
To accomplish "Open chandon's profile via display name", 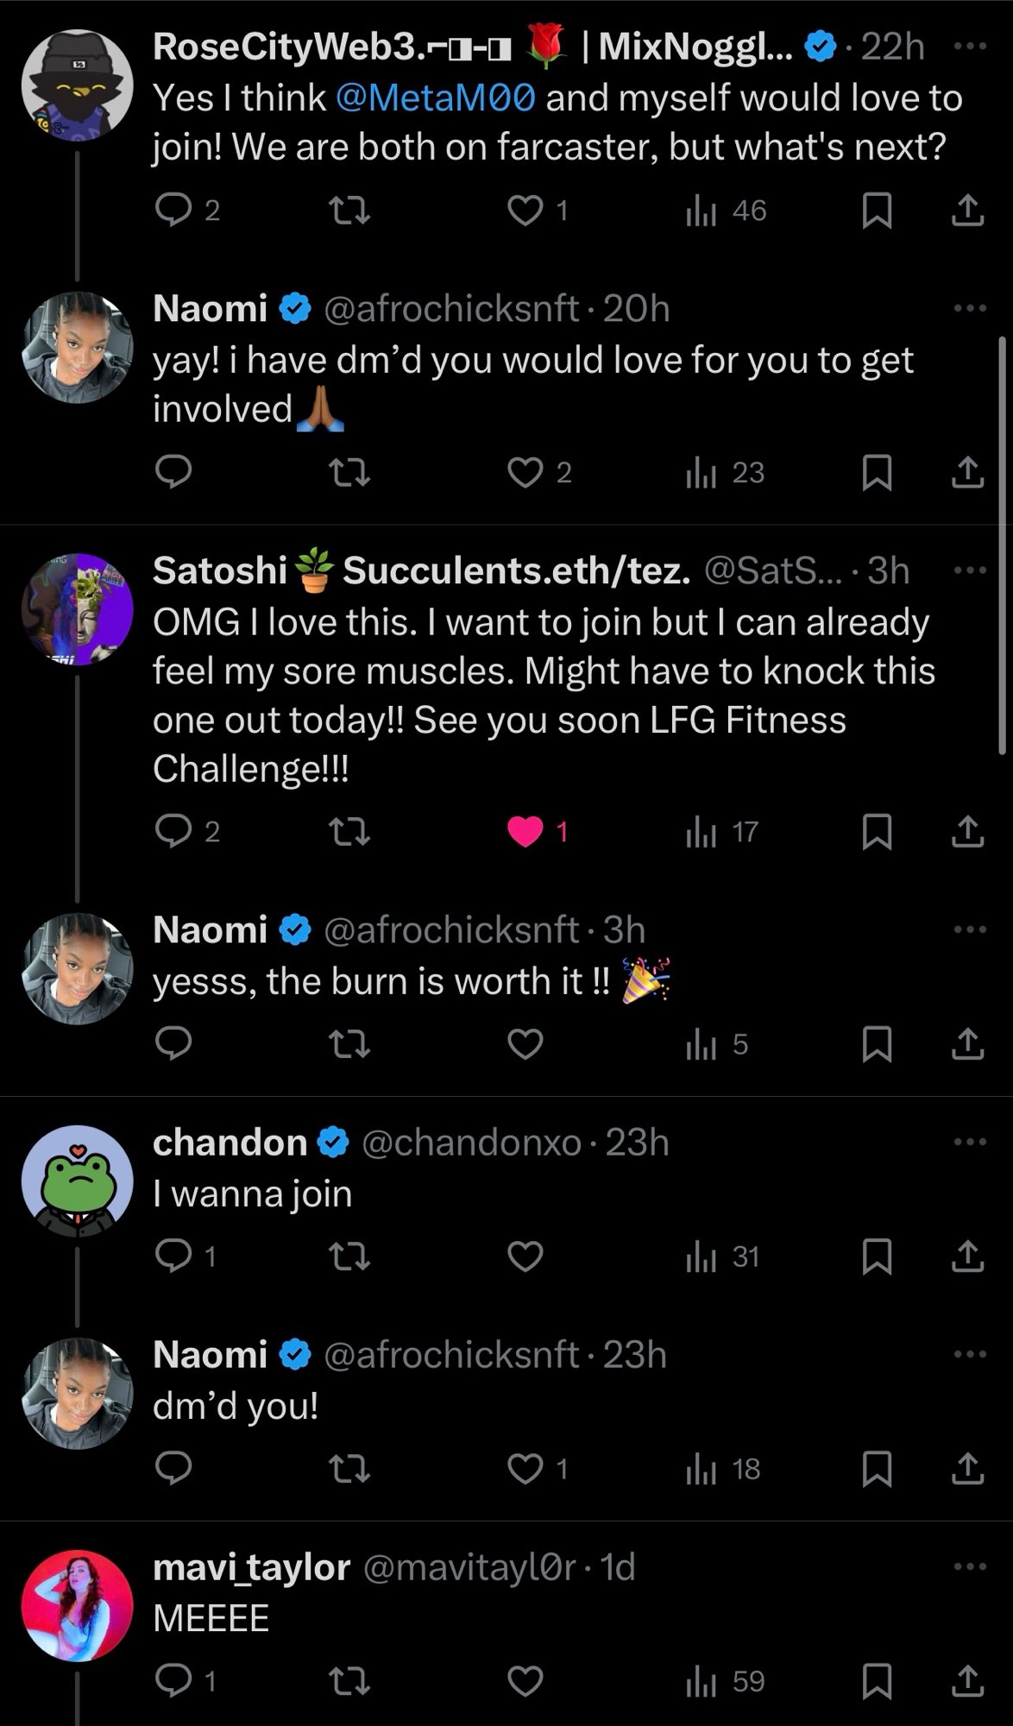I will (x=230, y=1143).
